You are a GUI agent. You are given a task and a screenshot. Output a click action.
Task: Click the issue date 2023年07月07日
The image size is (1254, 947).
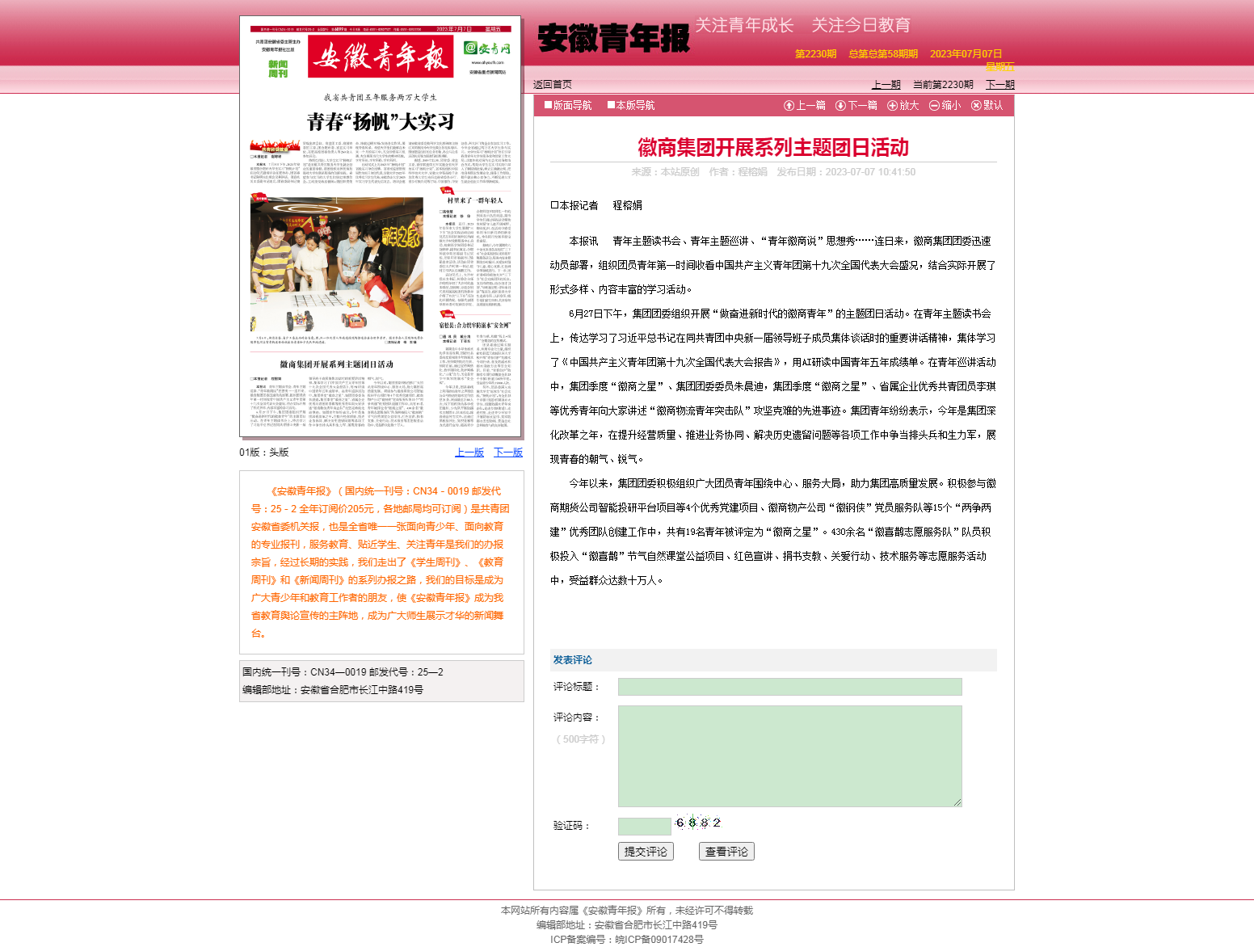coord(966,54)
